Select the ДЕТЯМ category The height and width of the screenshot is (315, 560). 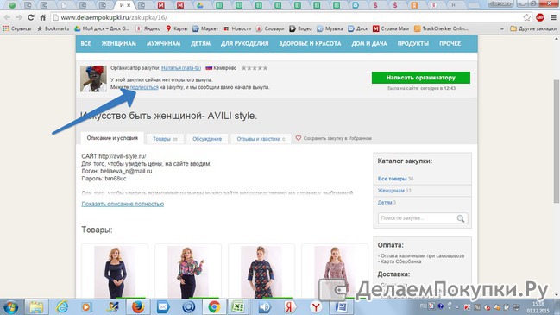point(200,43)
